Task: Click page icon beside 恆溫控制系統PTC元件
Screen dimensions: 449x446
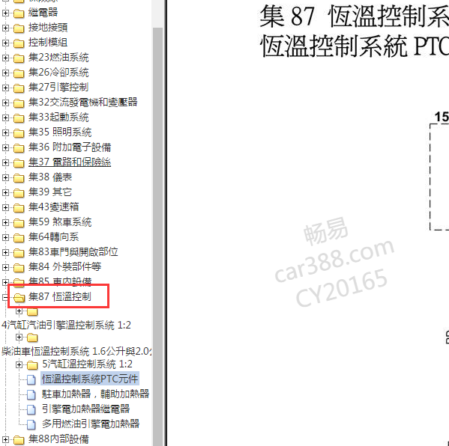Action: 31,379
